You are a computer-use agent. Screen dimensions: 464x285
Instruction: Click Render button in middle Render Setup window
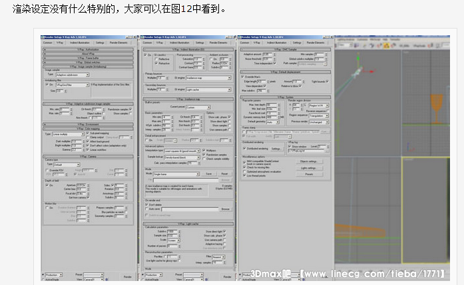227,277
